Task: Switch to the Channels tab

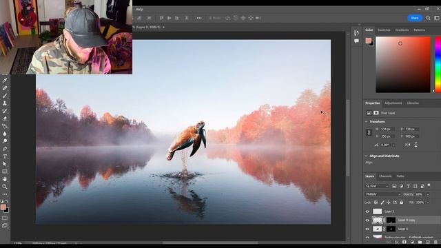Action: pyautogui.click(x=385, y=176)
